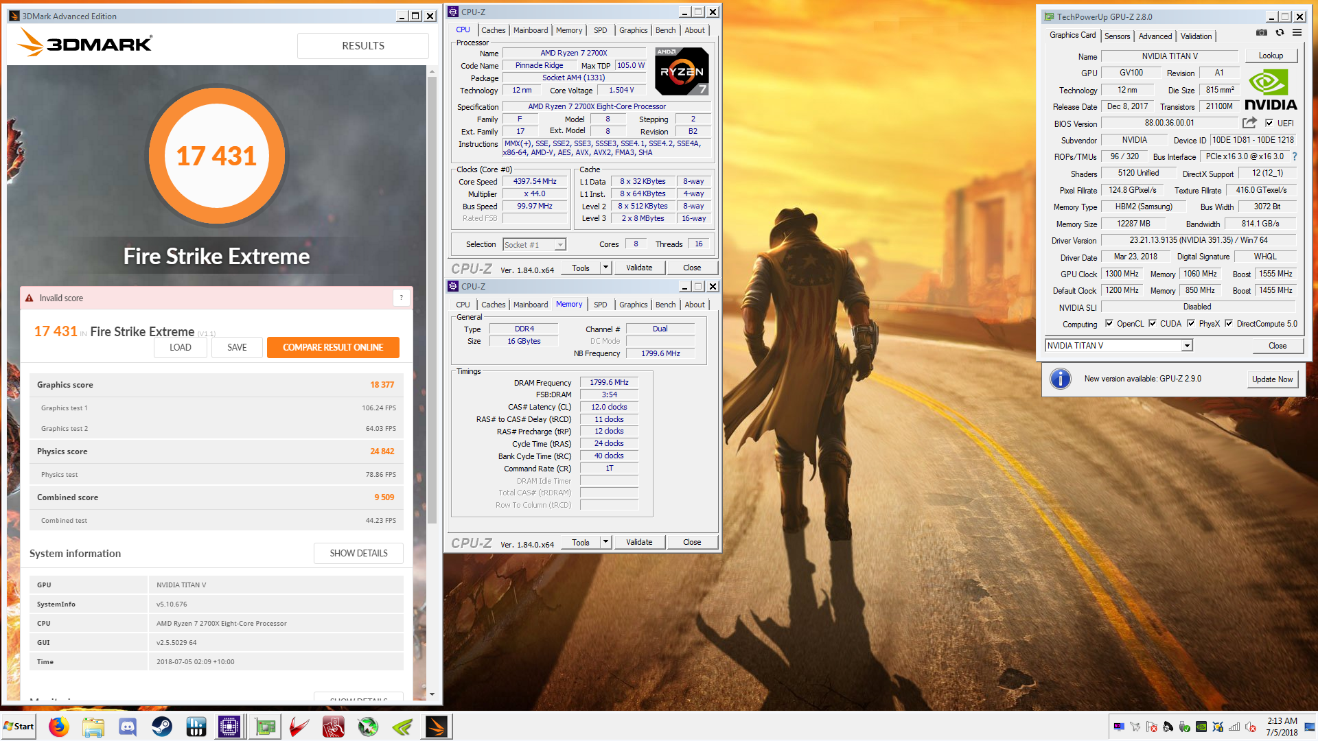Toggle the DirectCompute 5.0 checkbox
This screenshot has width=1318, height=741.
1229,324
